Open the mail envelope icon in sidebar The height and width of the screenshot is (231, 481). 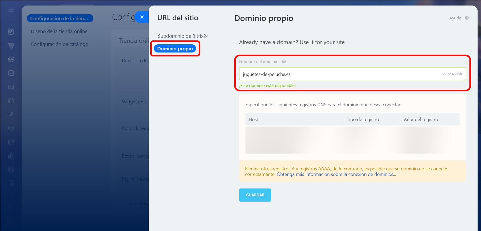[11, 87]
